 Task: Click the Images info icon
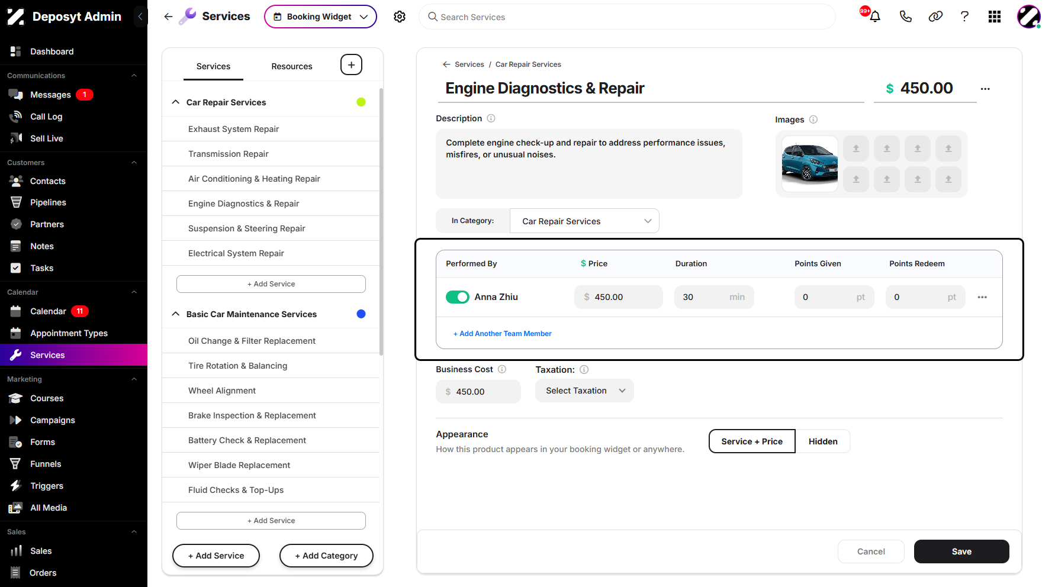[x=813, y=120]
